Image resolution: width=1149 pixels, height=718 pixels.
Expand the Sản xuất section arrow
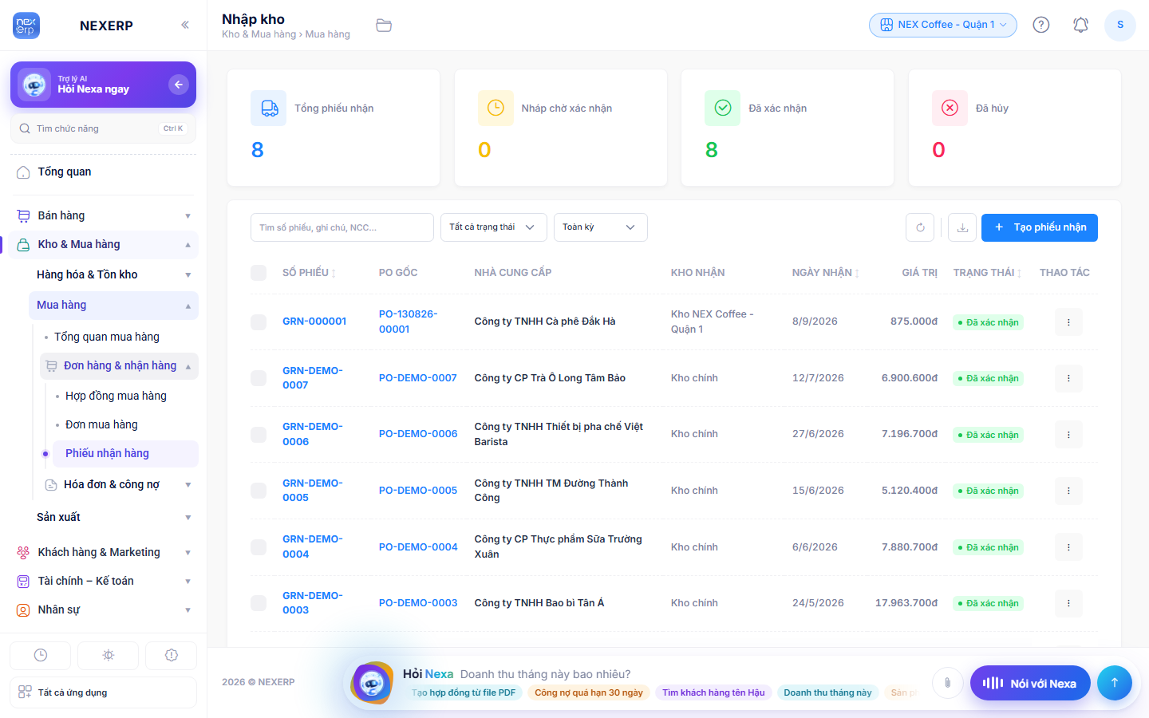pos(188,518)
